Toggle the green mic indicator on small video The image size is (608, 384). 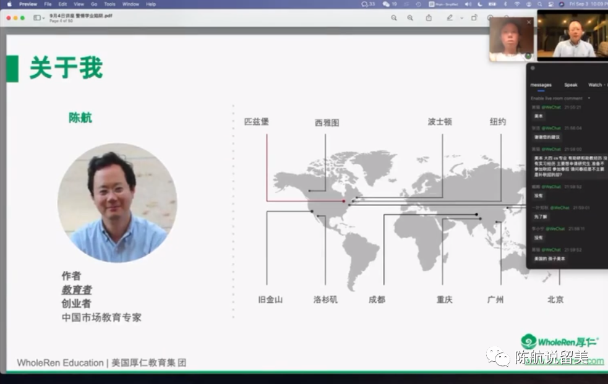[528, 56]
